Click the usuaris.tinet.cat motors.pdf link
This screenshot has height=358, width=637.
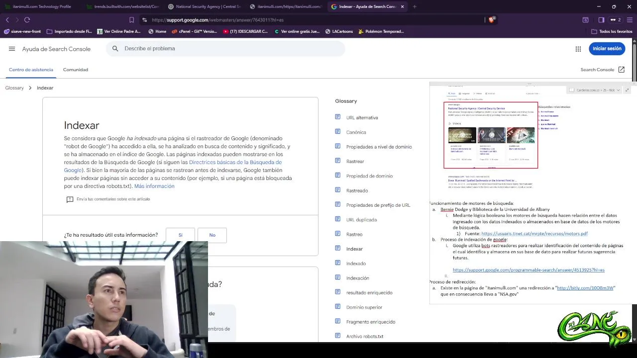534,234
